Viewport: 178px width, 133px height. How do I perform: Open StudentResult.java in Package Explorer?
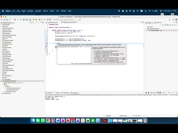13,90
